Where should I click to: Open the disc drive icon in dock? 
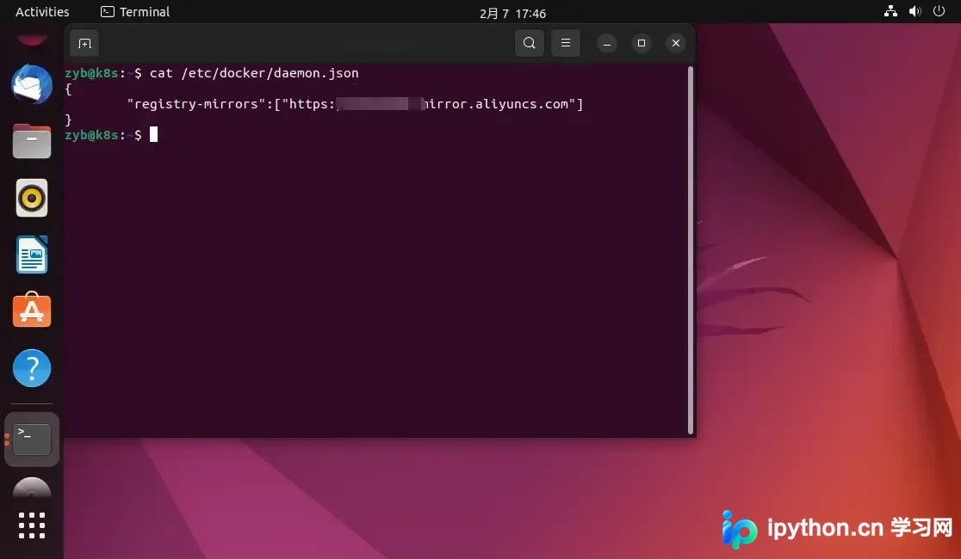click(x=32, y=488)
